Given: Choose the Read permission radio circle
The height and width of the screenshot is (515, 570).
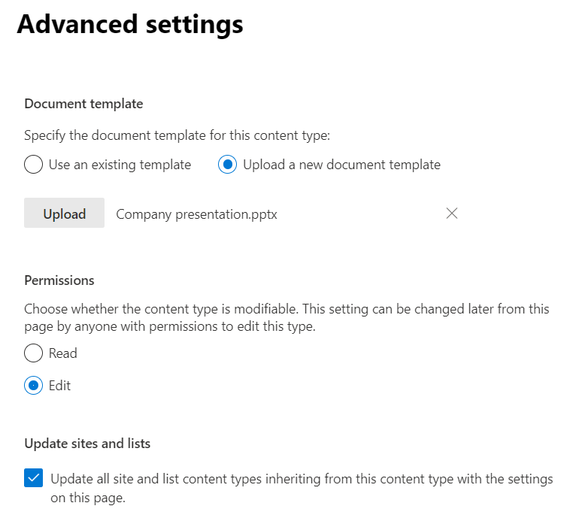Looking at the screenshot, I should coord(33,353).
